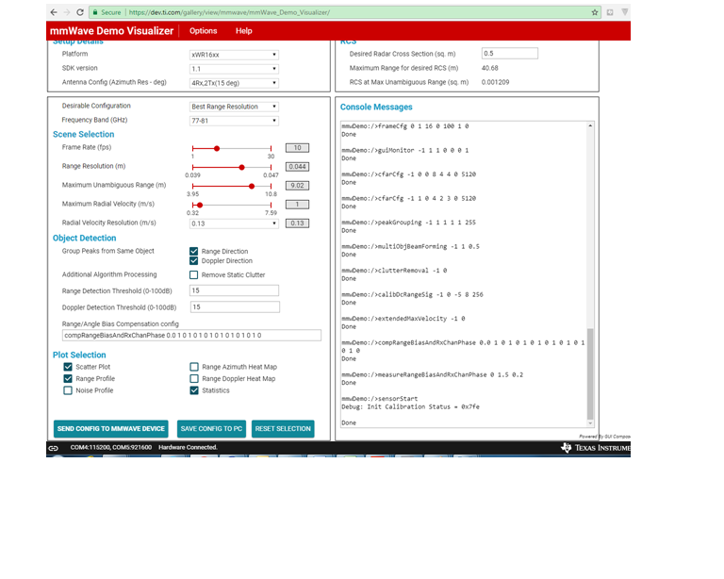724x579 pixels.
Task: Click the Secure padlock icon
Action: point(95,12)
